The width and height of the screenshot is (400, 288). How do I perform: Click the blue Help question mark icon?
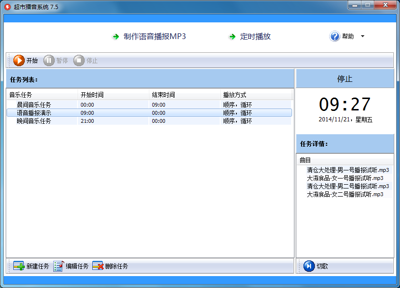[334, 36]
